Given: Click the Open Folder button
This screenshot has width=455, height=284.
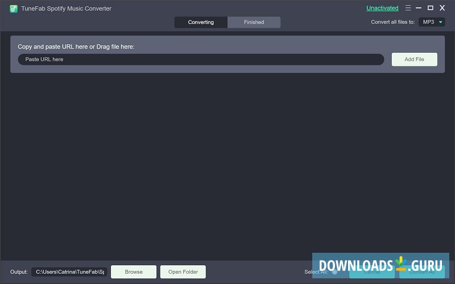Looking at the screenshot, I should coord(183,272).
